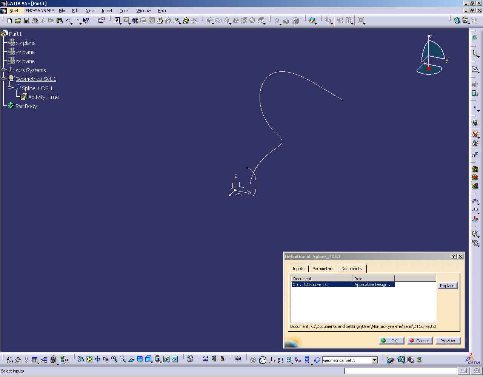The image size is (483, 377).
Task: Save the part with the floppy icon
Action: [26, 20]
